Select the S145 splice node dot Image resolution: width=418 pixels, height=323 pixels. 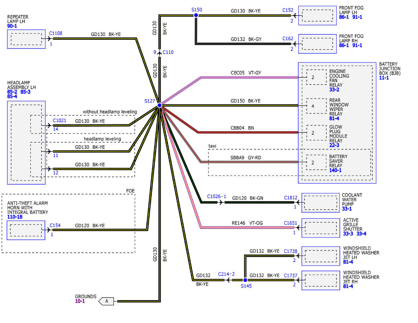[245, 280]
